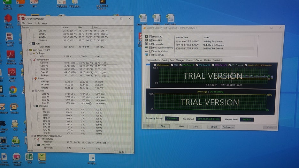299x168 pixels.
Task: Toggle the Stress FPU checkbox
Action: 150,40
